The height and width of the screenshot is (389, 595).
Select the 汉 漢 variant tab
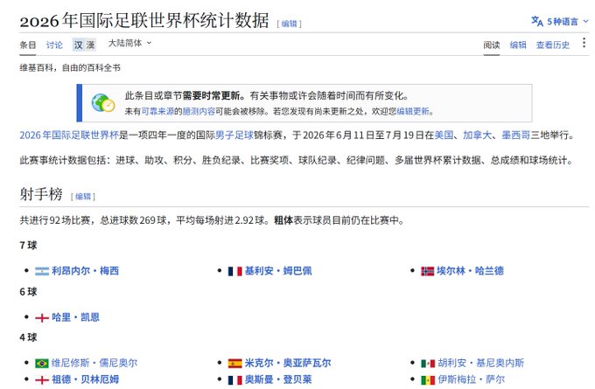(84, 45)
